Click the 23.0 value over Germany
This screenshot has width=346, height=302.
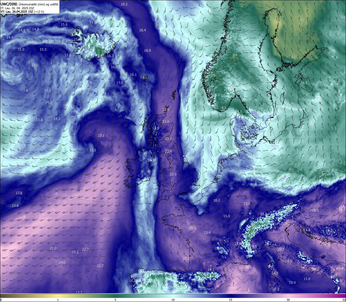247,204
